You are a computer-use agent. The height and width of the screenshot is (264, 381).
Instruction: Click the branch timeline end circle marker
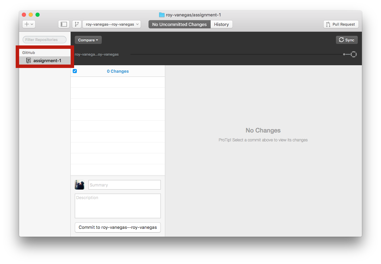click(x=354, y=54)
